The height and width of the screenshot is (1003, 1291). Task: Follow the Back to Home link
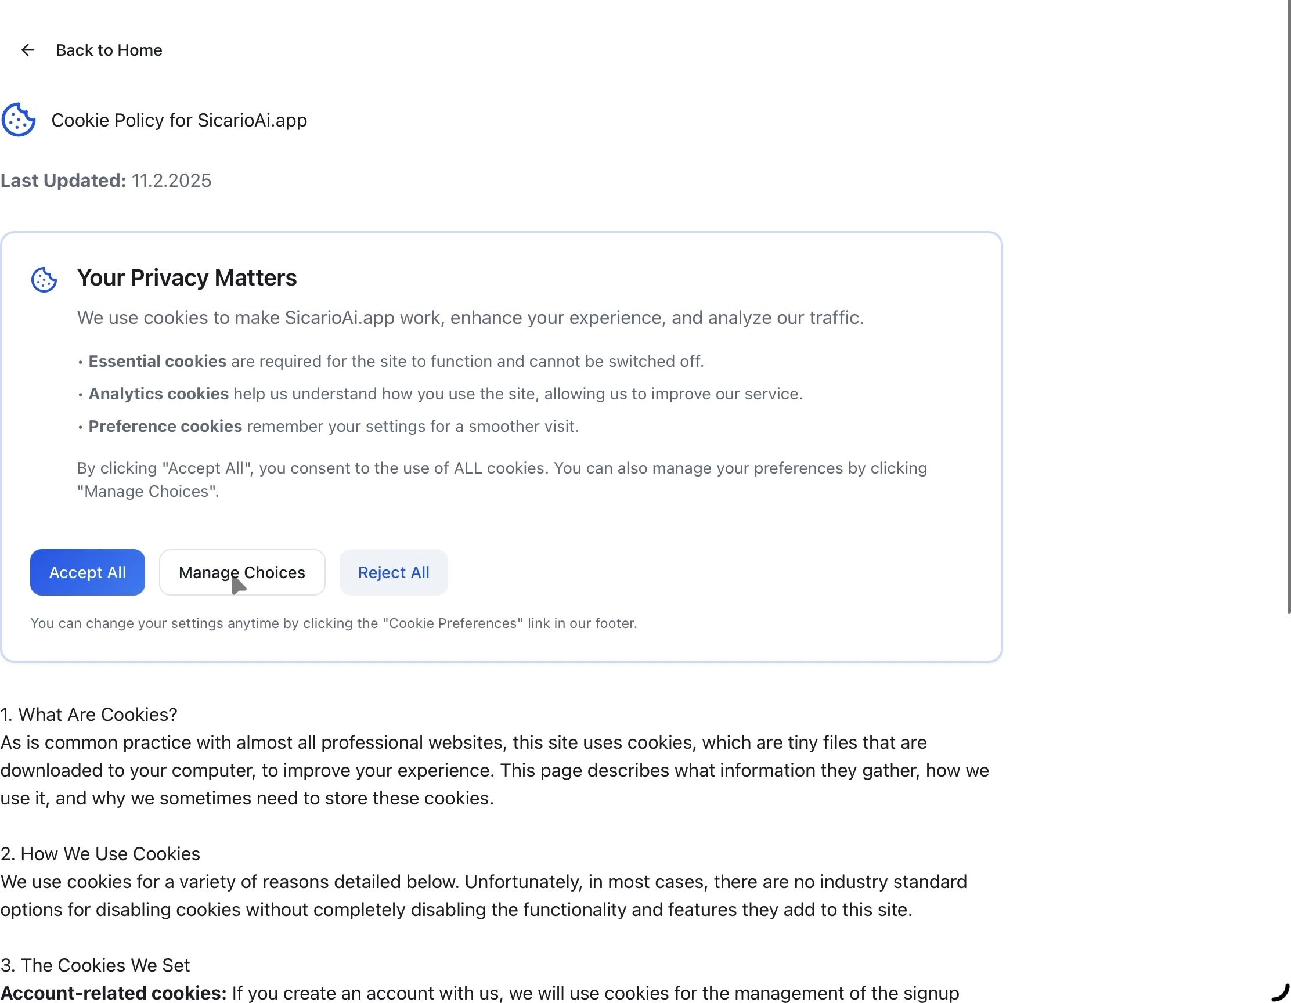(x=109, y=50)
